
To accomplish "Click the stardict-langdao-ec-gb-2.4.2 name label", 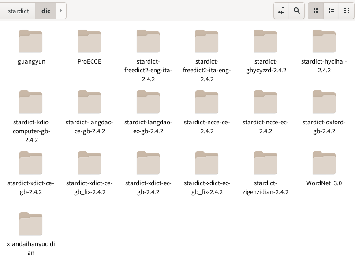I will [x=148, y=127].
